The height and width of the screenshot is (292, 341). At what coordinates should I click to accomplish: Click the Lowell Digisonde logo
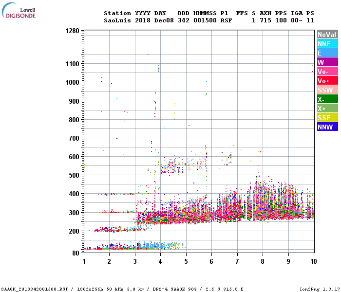point(19,10)
